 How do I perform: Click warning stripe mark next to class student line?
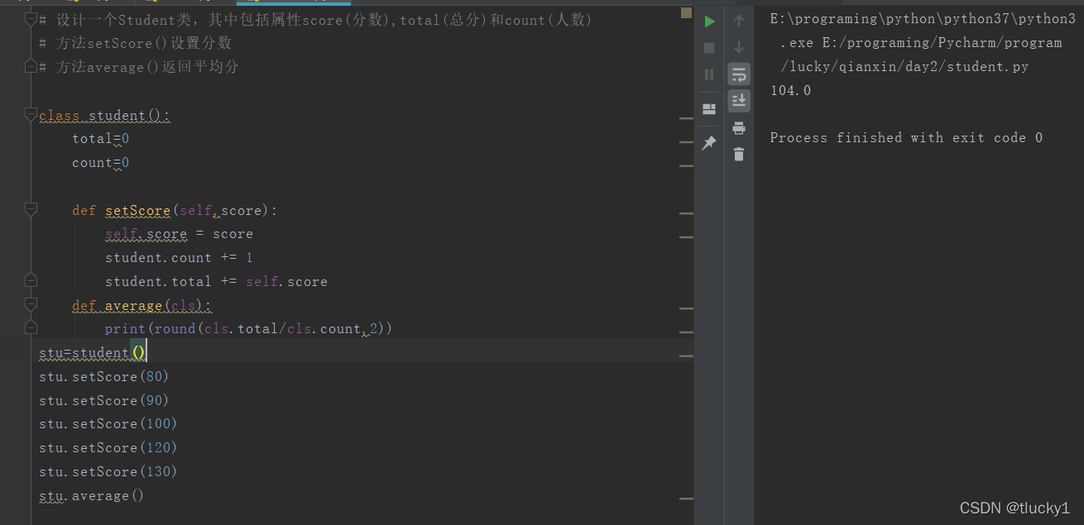686,118
